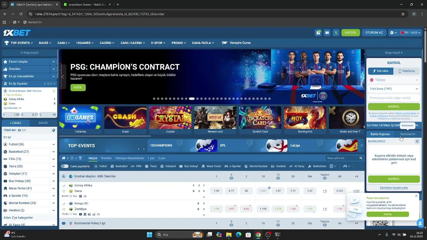Click the KATIL button on the PSG banner
427x240 pixels.
(78, 87)
